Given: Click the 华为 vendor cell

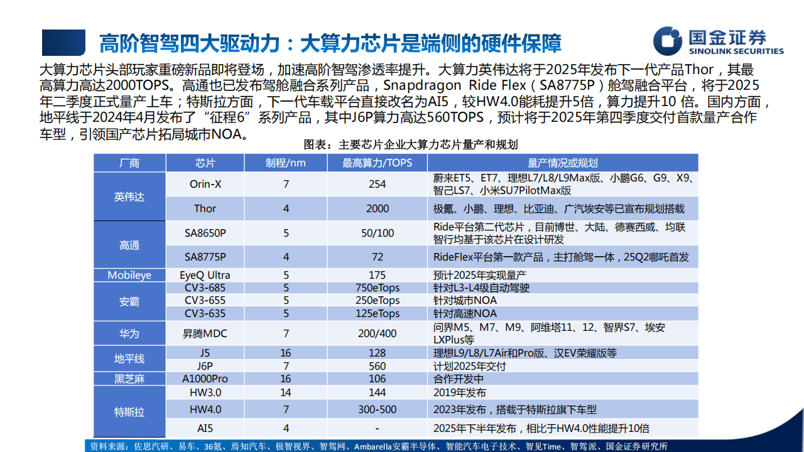Looking at the screenshot, I should (129, 333).
